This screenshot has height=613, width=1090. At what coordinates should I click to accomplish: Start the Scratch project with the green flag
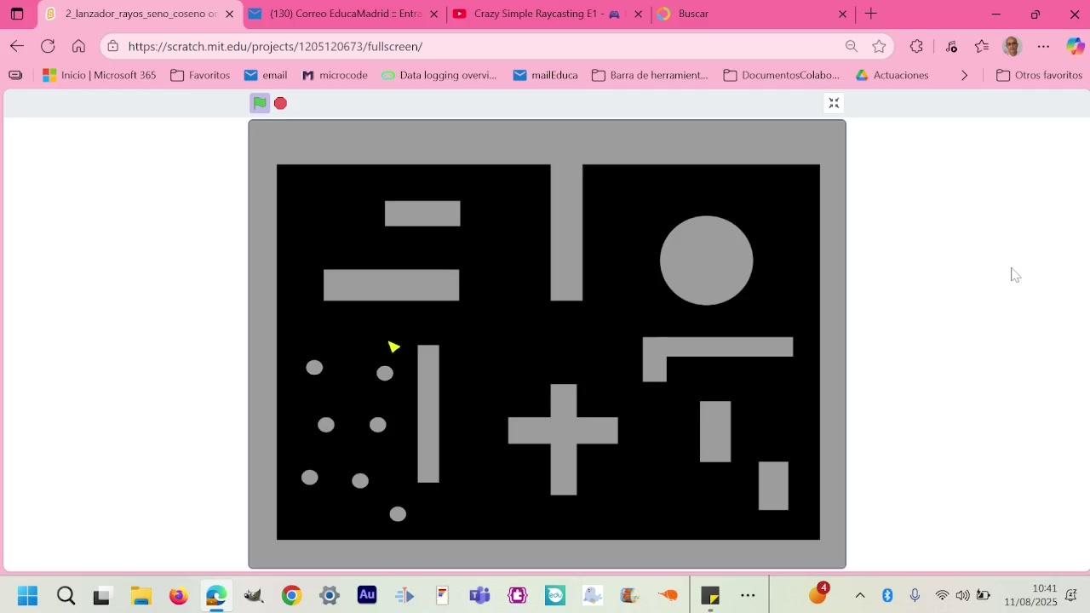260,103
